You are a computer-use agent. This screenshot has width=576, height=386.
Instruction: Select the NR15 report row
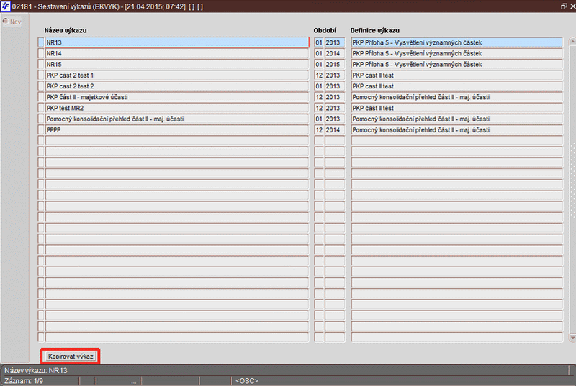176,65
